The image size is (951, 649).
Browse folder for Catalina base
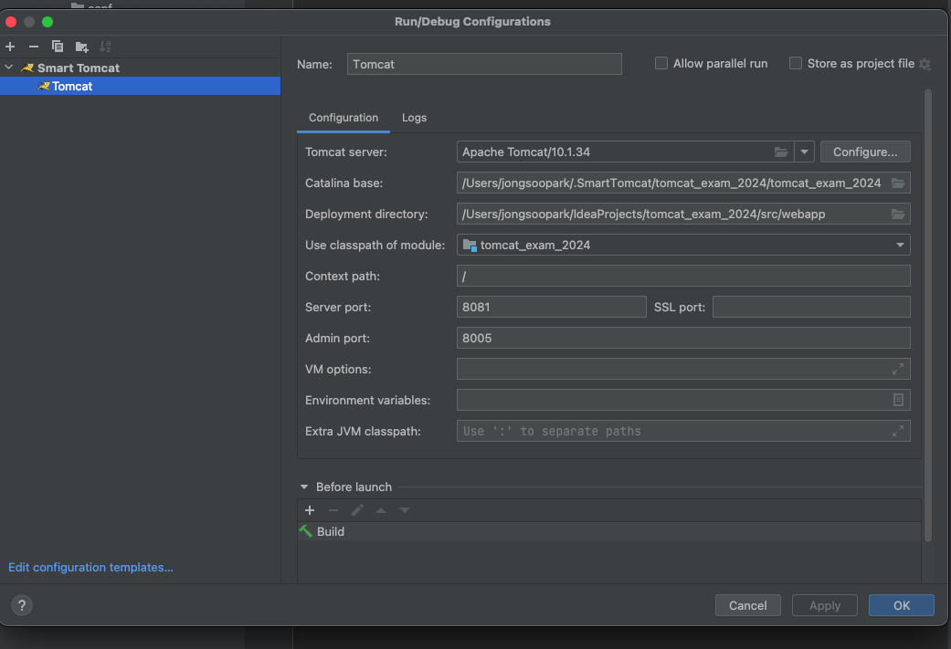click(898, 183)
